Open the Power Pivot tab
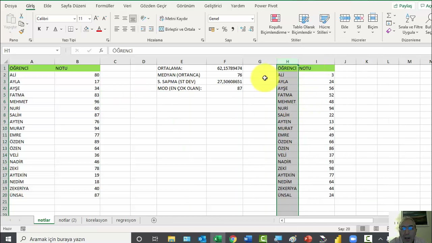This screenshot has width=432, height=243. [x=266, y=6]
